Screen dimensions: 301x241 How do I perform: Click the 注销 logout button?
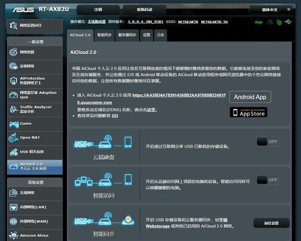(x=98, y=9)
